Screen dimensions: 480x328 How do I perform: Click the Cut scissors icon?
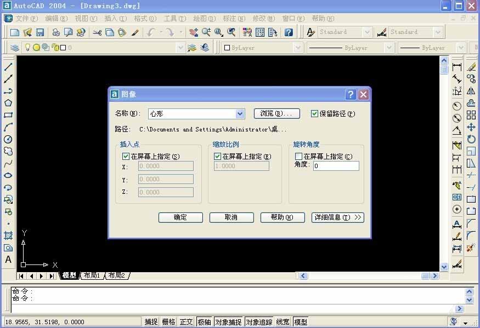pos(97,32)
